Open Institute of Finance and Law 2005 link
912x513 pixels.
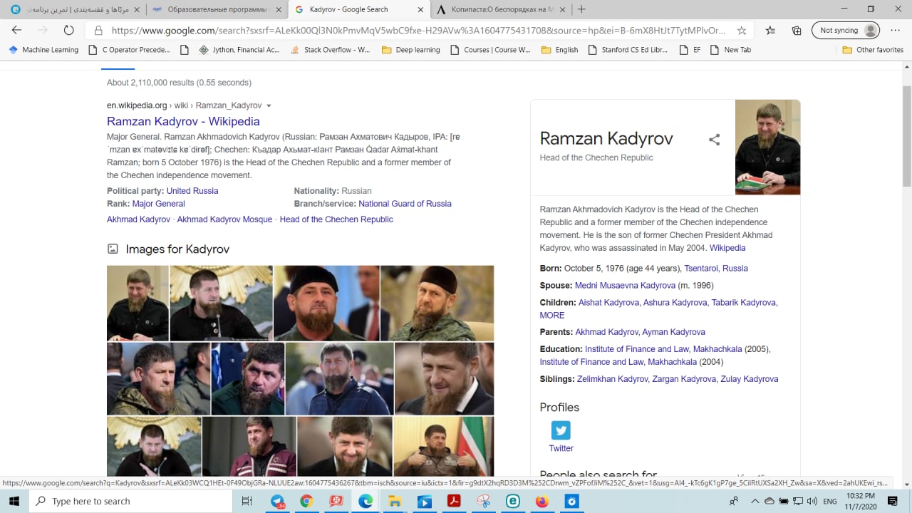tap(663, 349)
